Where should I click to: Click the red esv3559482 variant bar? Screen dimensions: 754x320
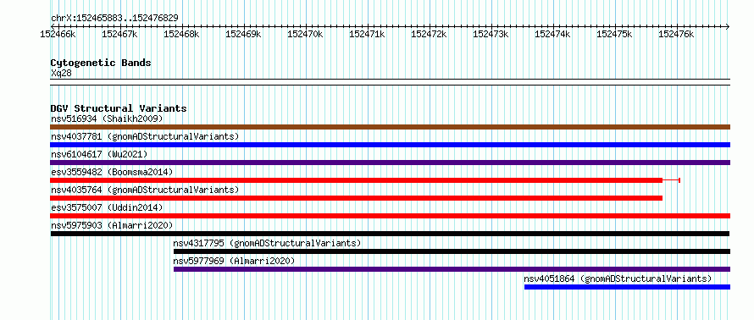[x=357, y=180]
